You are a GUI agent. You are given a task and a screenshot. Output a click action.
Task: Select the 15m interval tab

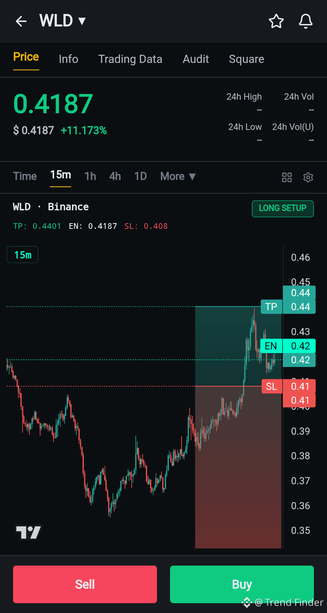pos(60,175)
